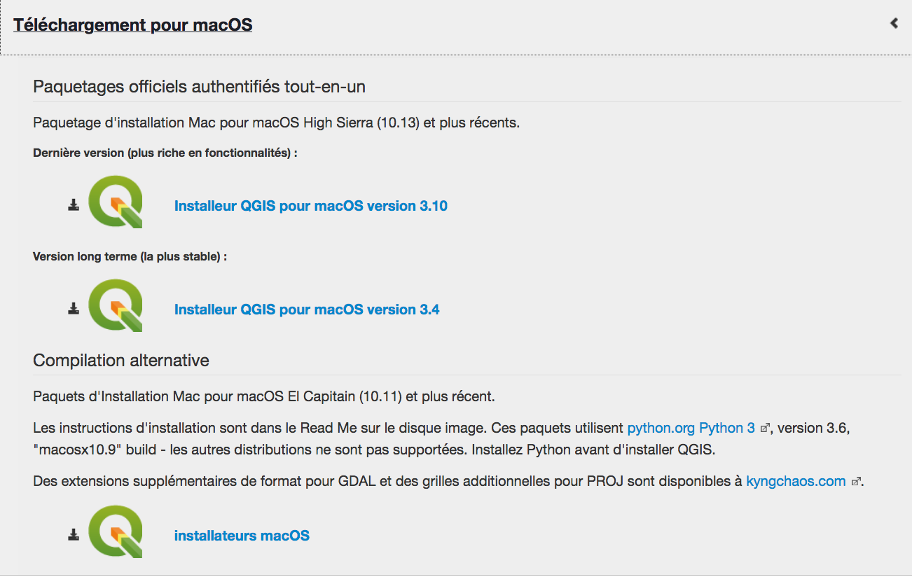The image size is (912, 584).
Task: Open the kyngchaos.com link
Action: tap(796, 481)
